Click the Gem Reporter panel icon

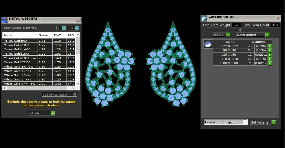point(204,18)
